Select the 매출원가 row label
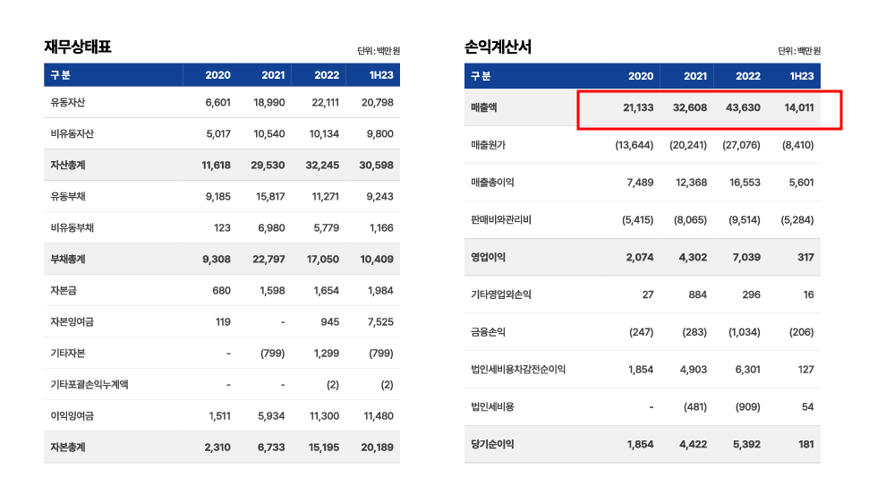 tap(489, 145)
